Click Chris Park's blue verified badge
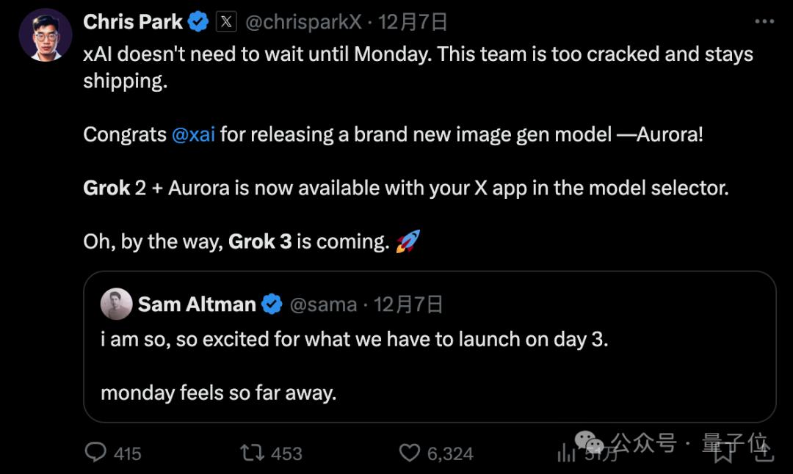The width and height of the screenshot is (793, 474). tap(198, 22)
